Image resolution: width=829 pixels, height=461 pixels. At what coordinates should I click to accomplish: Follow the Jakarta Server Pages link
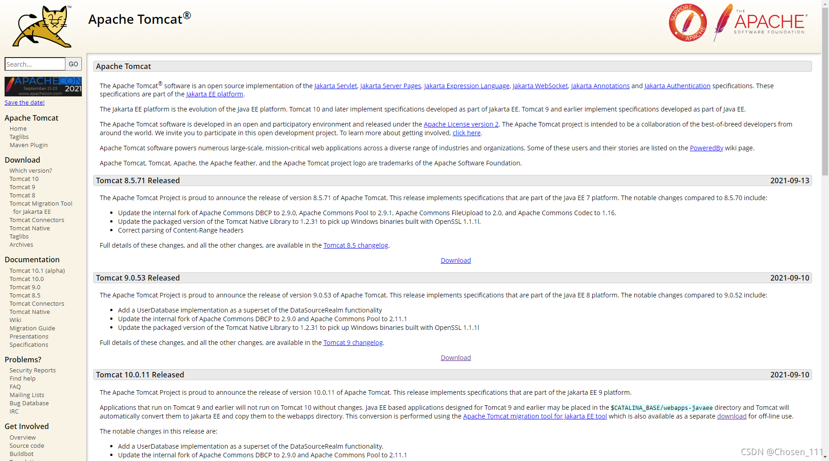(x=390, y=86)
